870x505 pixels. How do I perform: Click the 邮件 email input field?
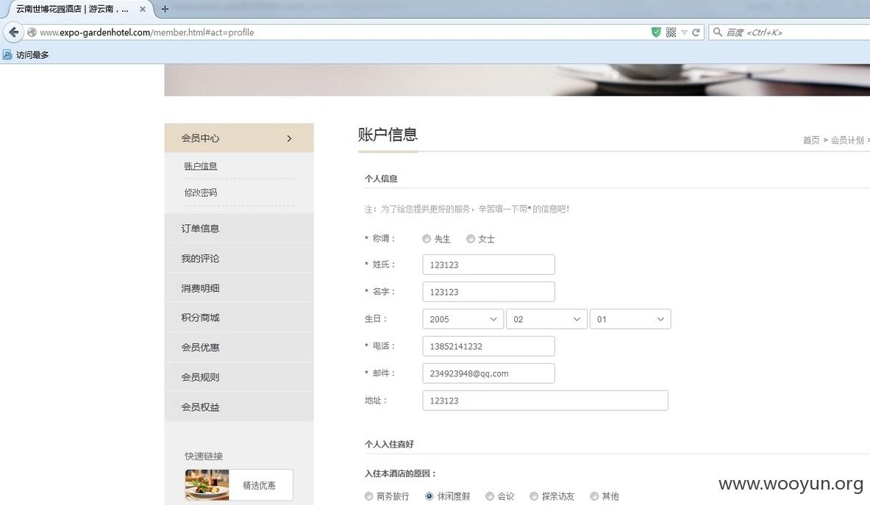(x=488, y=373)
